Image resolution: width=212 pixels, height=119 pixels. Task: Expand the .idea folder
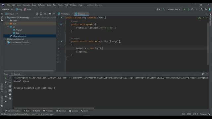8,20
